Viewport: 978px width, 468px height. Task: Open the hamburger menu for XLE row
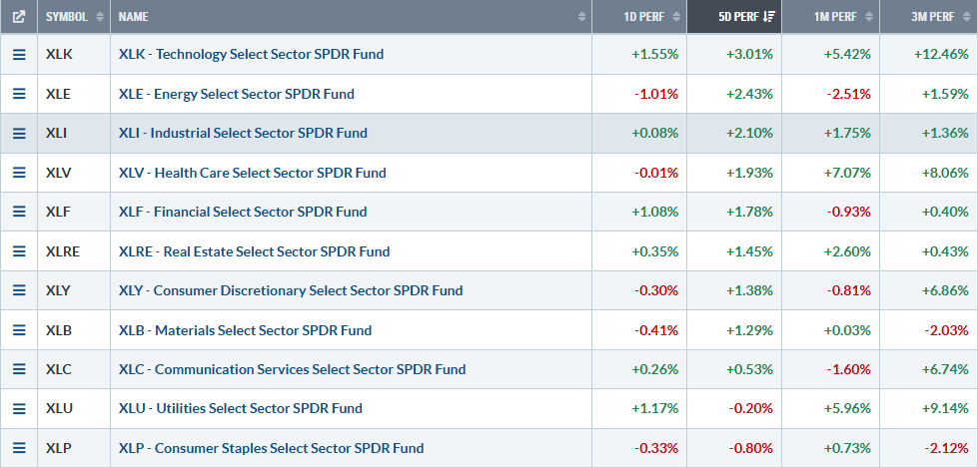point(19,94)
